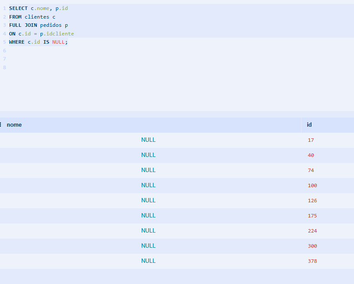
Task: Place cursor on WHERE c.id IS NULL line
Action: (39, 42)
